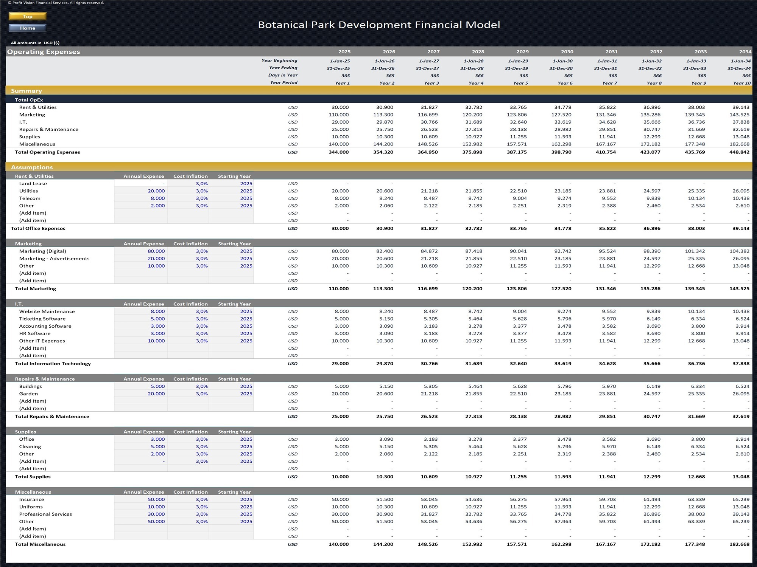Click Professional Services annual expense 30.000
757x567 pixels.
click(x=141, y=514)
